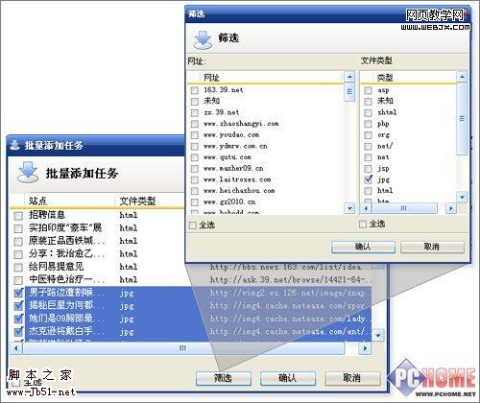Click down arrow of 网址 list scrollbar

point(349,208)
